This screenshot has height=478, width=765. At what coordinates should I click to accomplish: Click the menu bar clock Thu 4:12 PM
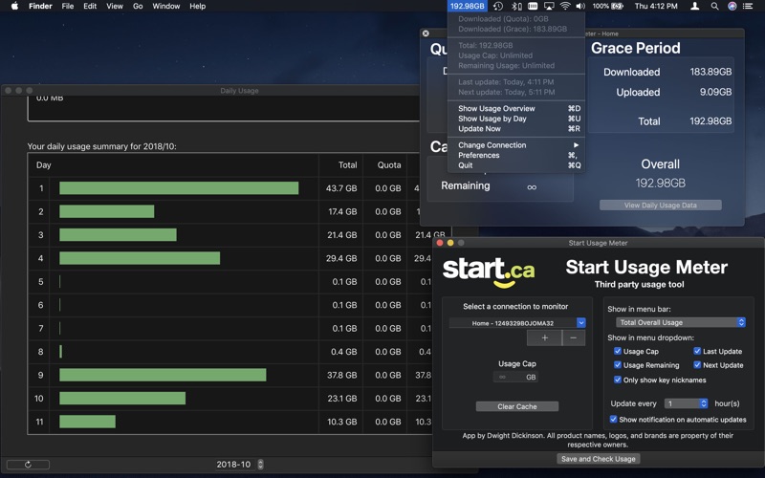click(x=656, y=6)
